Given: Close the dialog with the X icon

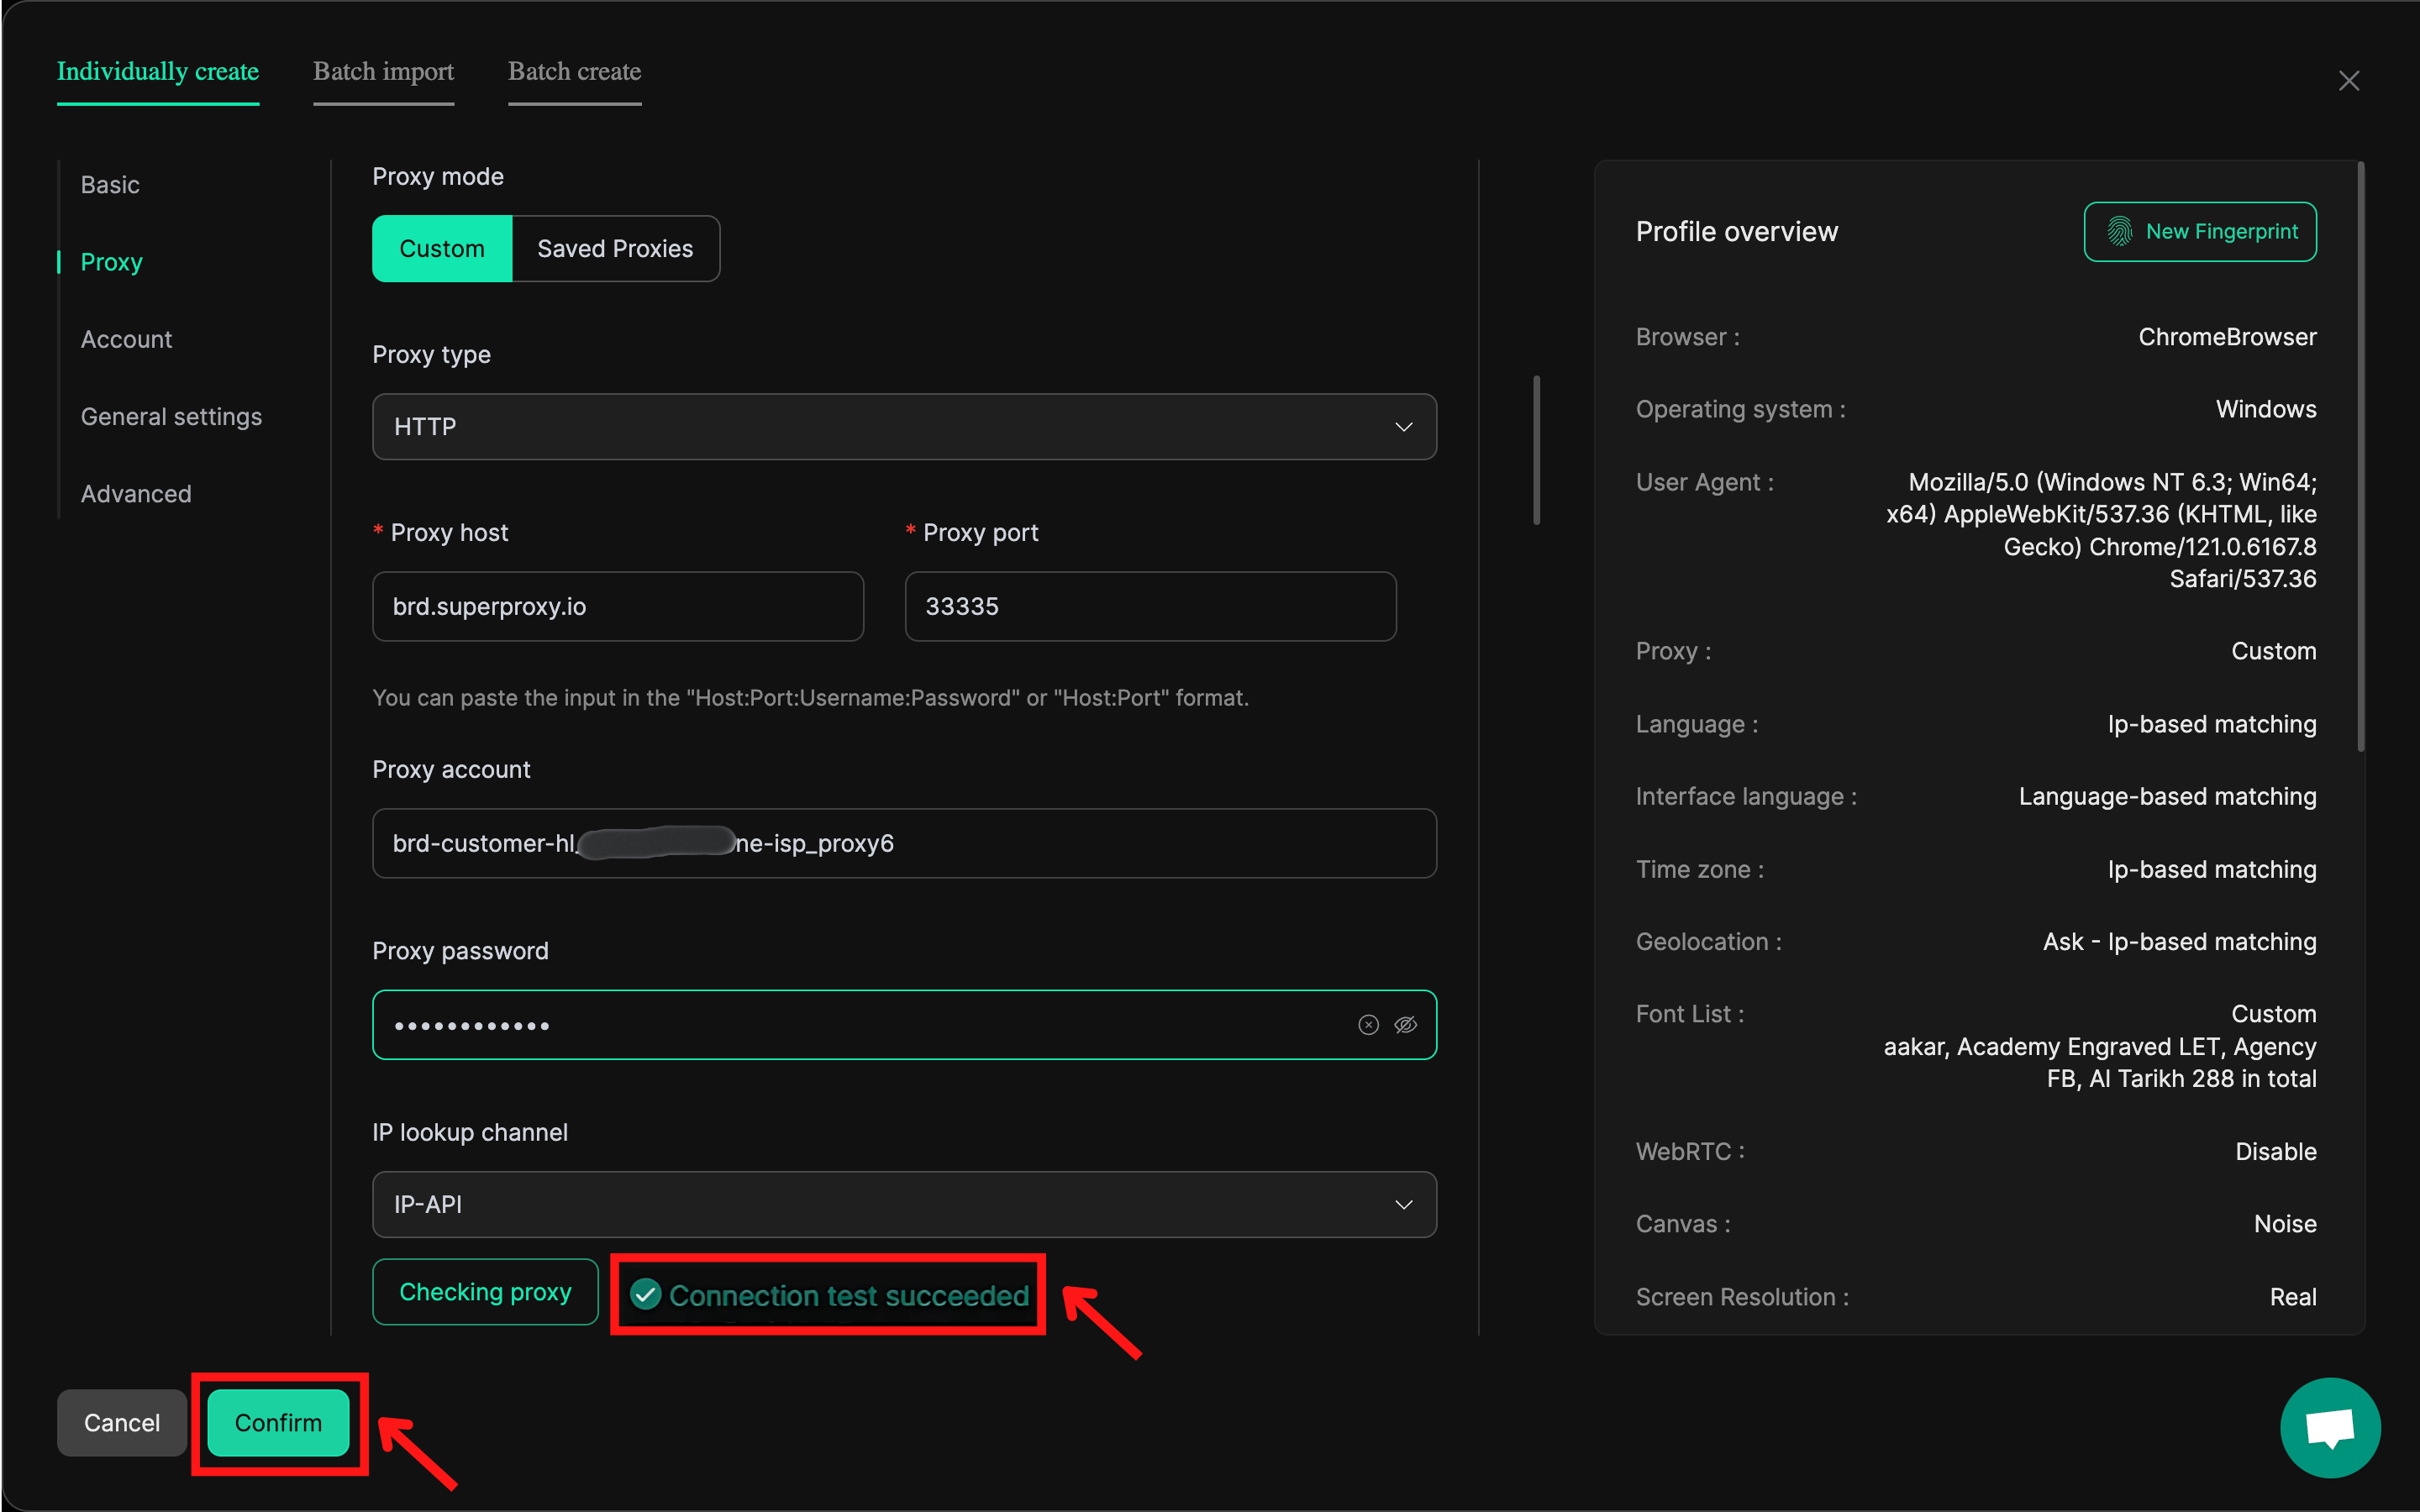Looking at the screenshot, I should [2349, 81].
